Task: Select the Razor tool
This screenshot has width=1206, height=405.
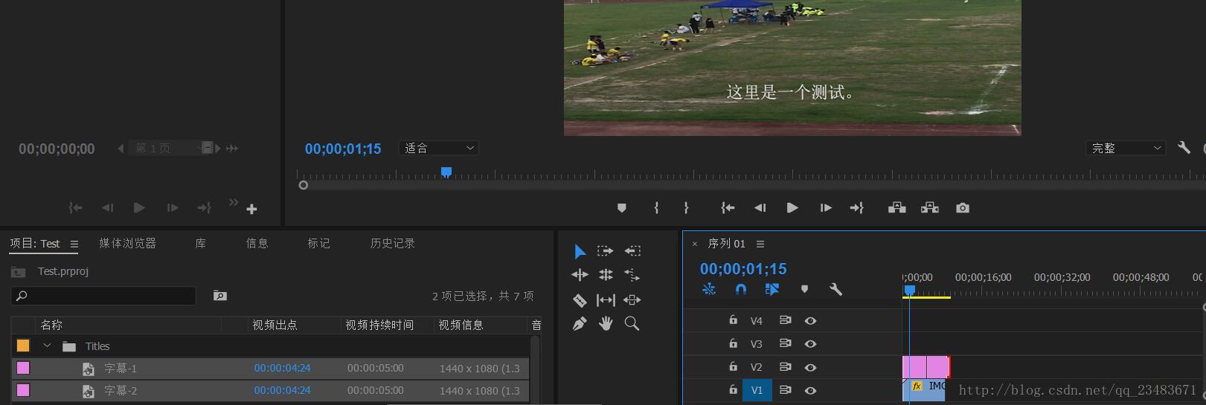Action: point(580,300)
